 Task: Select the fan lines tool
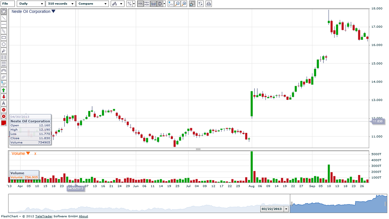coord(4,51)
